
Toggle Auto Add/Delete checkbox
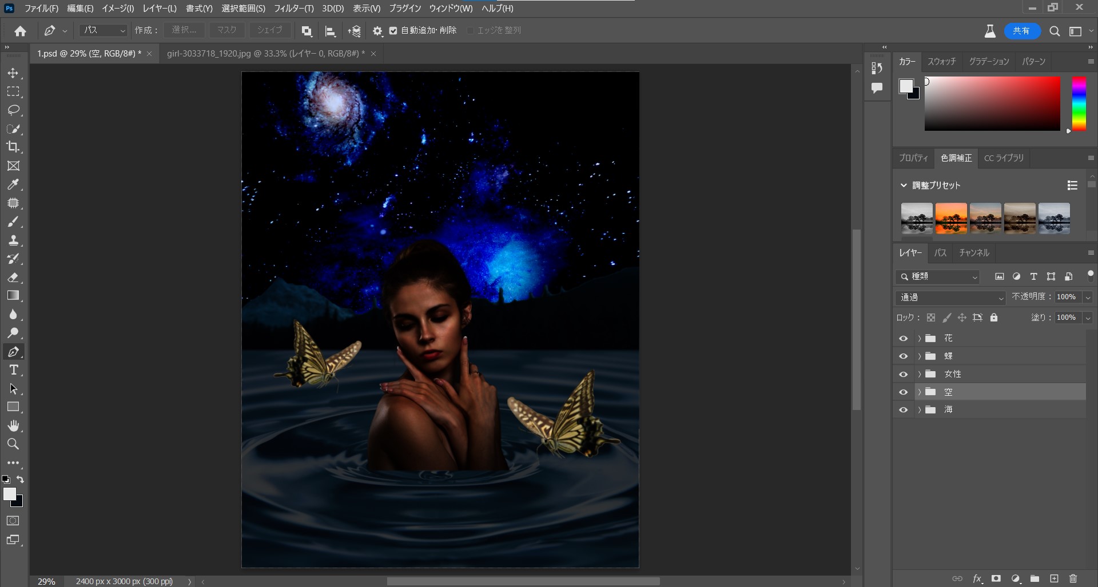[393, 31]
